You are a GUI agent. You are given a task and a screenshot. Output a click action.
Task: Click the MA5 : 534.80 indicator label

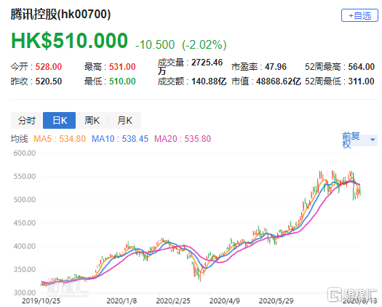(x=60, y=139)
